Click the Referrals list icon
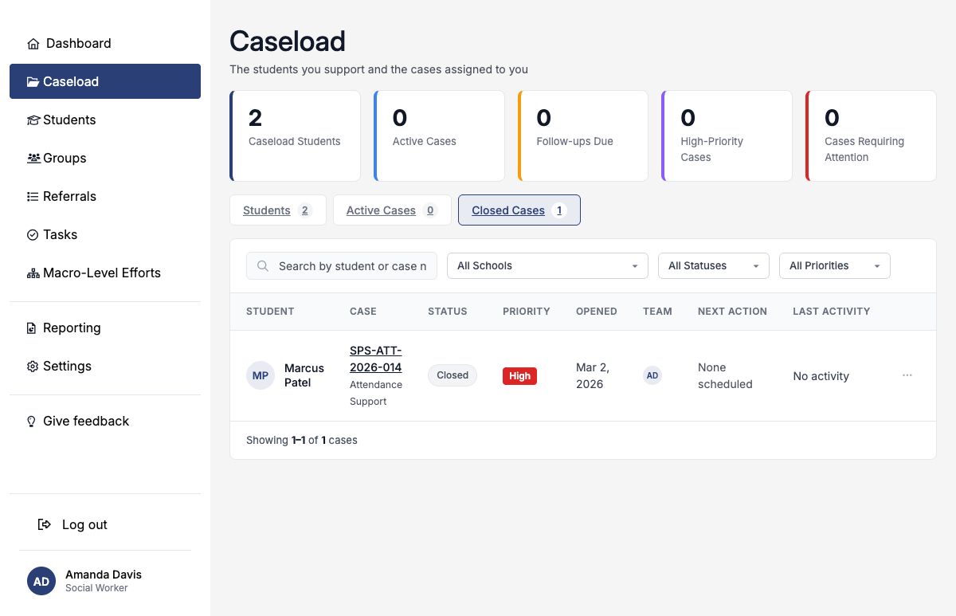 coord(33,197)
